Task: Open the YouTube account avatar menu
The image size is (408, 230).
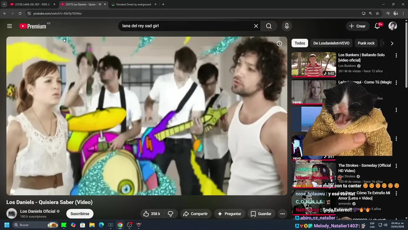Action: coord(393,26)
